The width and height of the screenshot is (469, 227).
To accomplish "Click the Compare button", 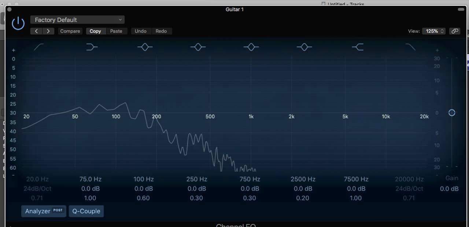I will coord(70,31).
